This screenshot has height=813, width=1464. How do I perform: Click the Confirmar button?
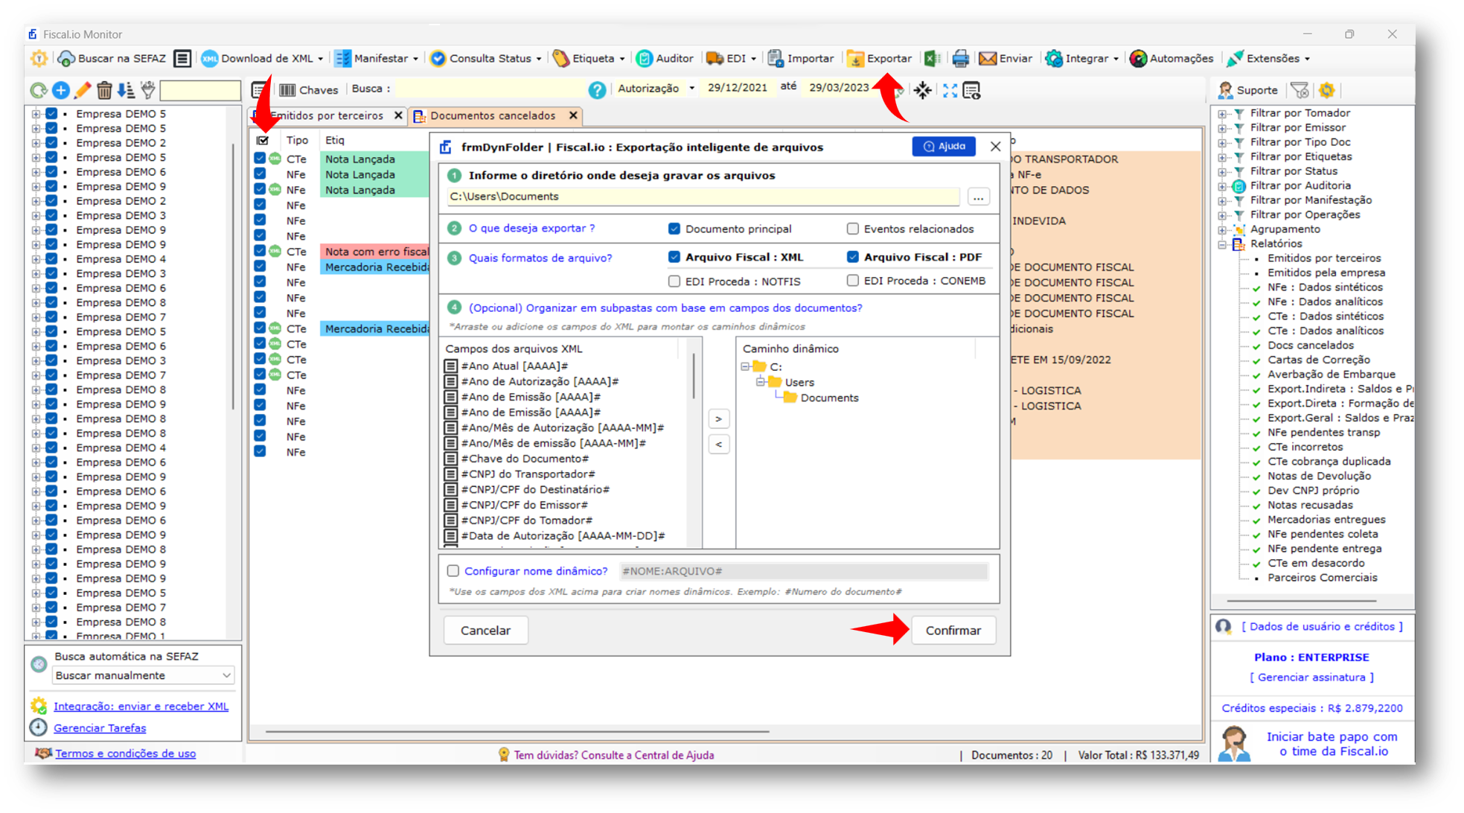(953, 630)
